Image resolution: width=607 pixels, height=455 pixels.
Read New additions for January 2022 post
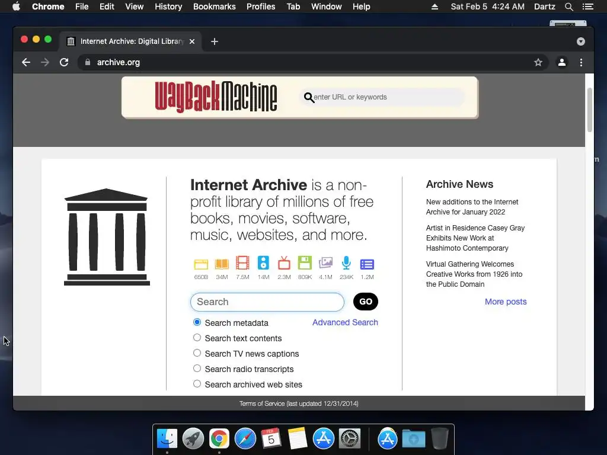point(472,207)
